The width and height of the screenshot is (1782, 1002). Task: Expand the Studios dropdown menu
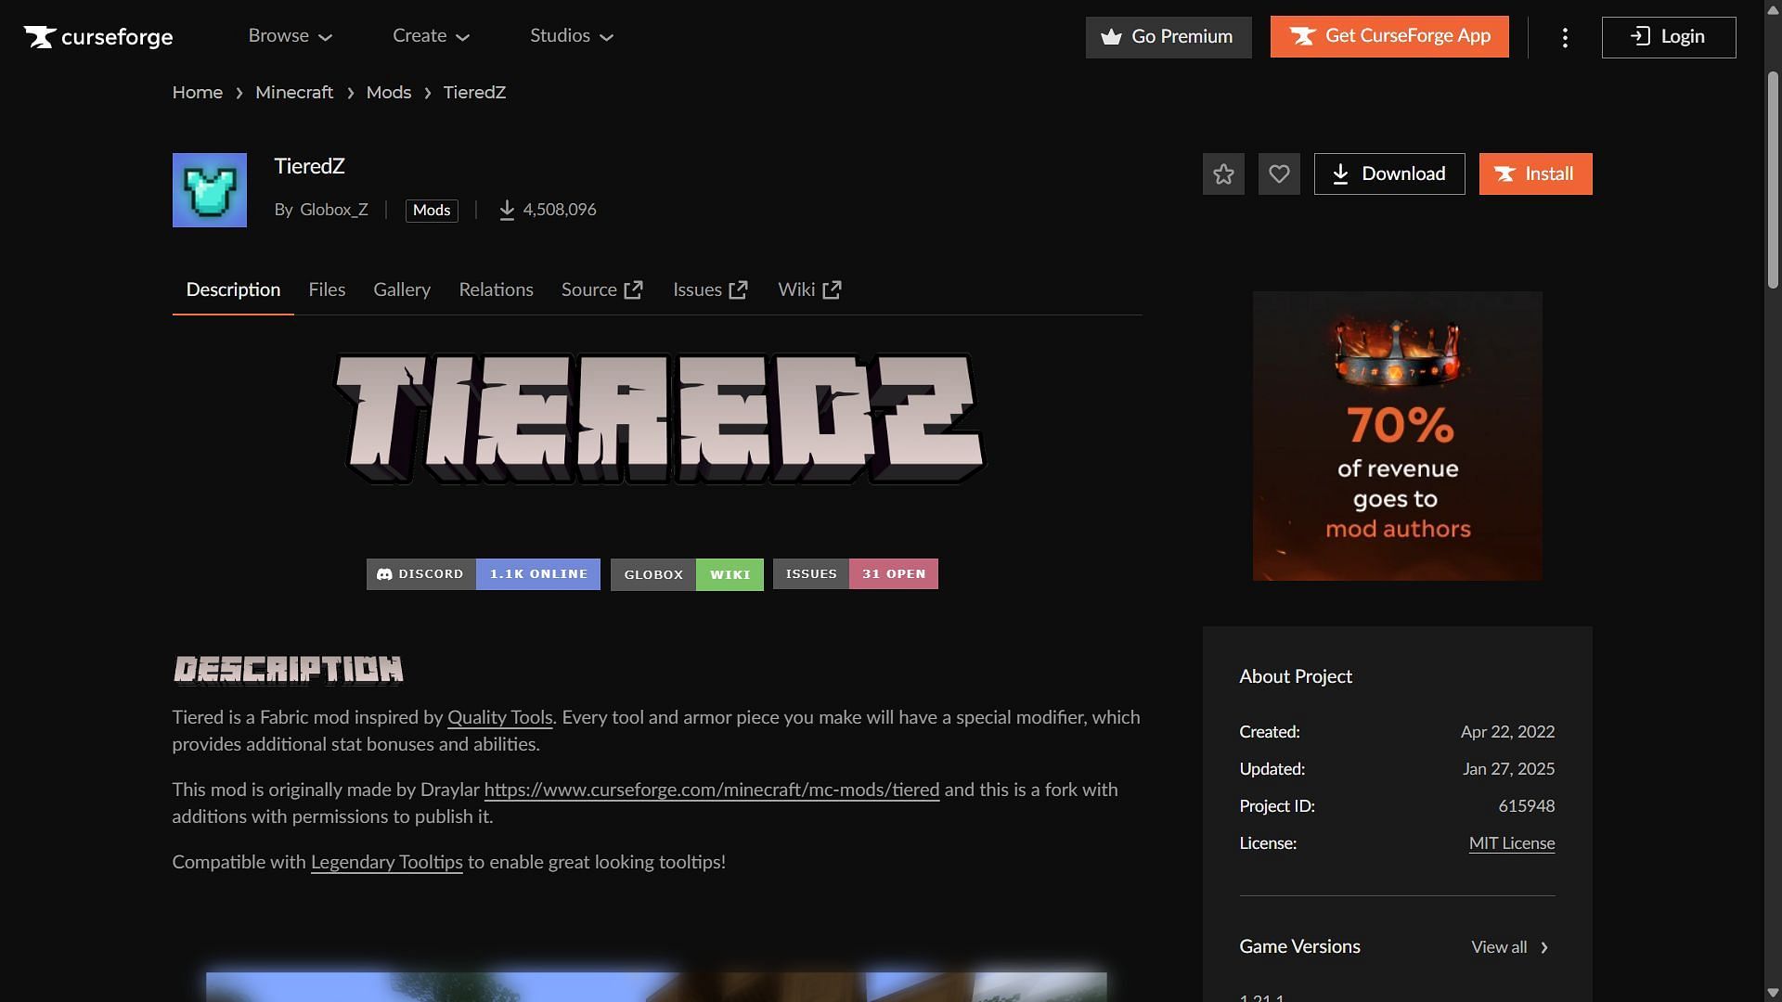coord(572,36)
